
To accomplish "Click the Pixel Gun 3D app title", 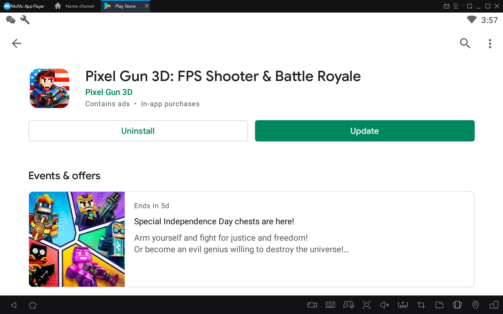I will click(223, 76).
